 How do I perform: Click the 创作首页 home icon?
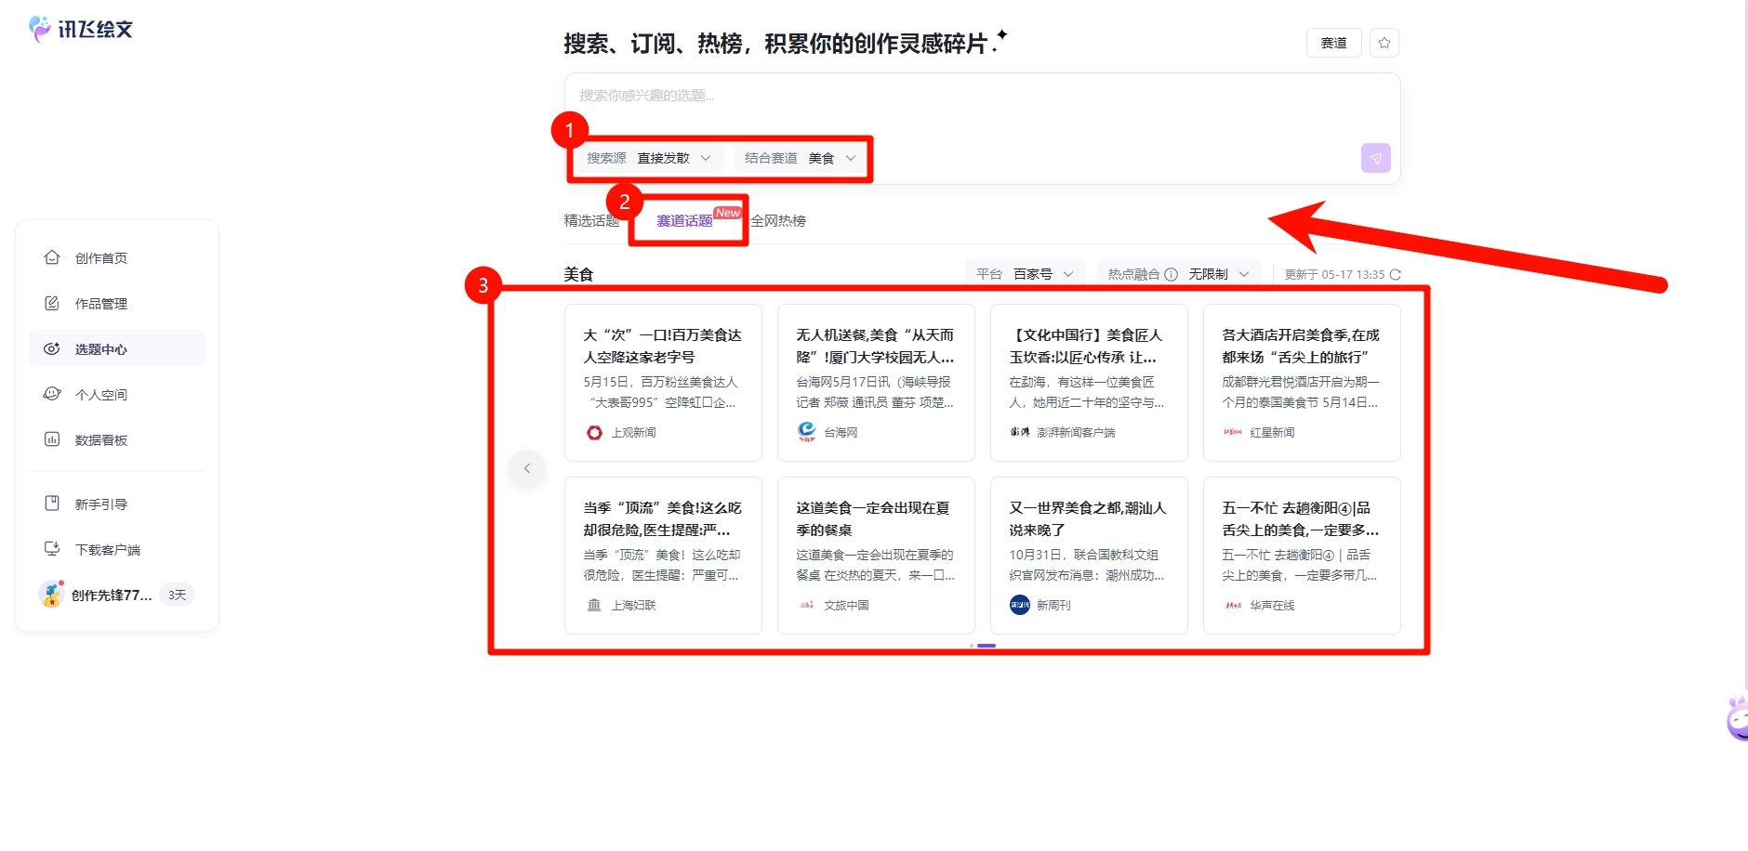[52, 257]
